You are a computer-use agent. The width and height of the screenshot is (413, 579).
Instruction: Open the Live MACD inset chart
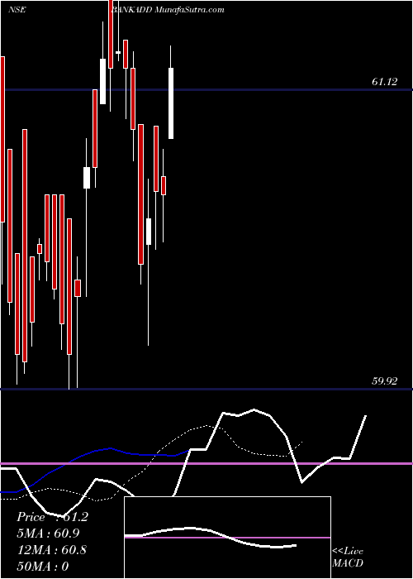coord(227,538)
